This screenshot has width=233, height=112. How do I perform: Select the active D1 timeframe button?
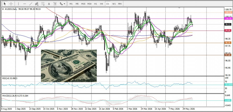click(x=108, y=4)
